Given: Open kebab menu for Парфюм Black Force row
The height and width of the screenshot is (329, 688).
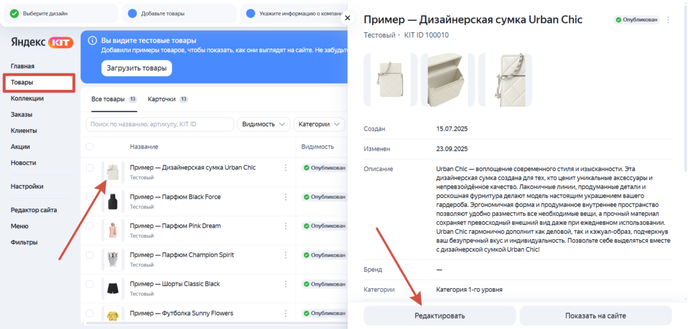Looking at the screenshot, I should pyautogui.click(x=285, y=197).
